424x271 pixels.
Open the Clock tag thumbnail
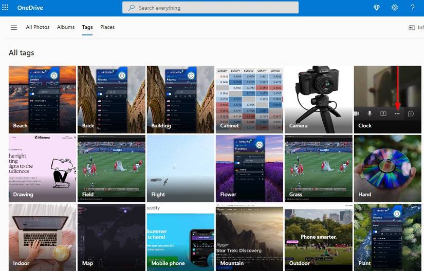(388, 100)
